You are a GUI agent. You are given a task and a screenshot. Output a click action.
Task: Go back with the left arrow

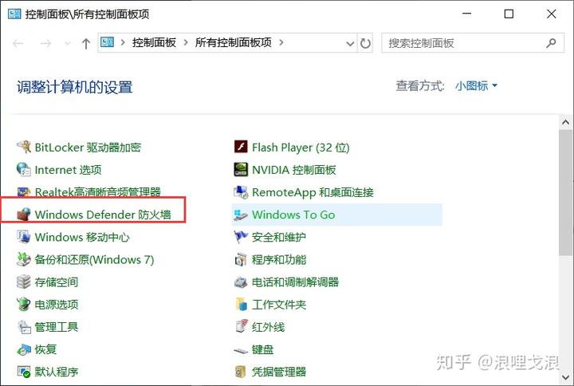[18, 44]
